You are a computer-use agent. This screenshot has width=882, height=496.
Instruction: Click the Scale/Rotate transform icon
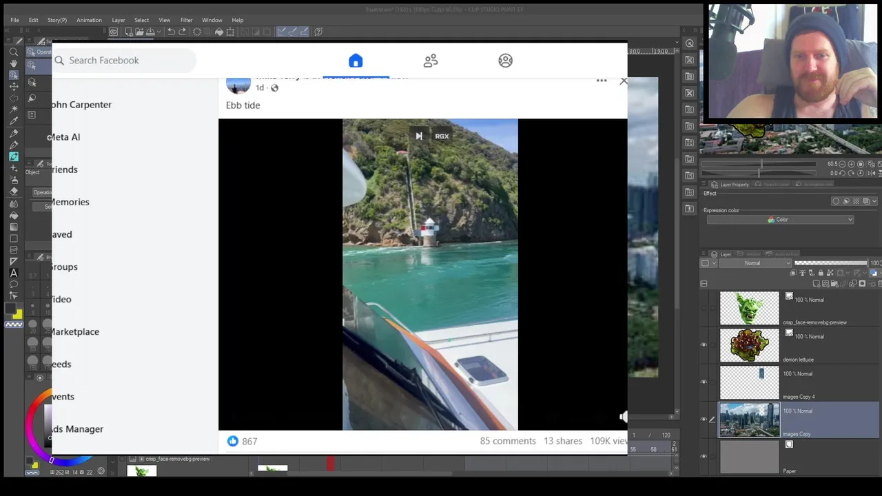pos(231,32)
